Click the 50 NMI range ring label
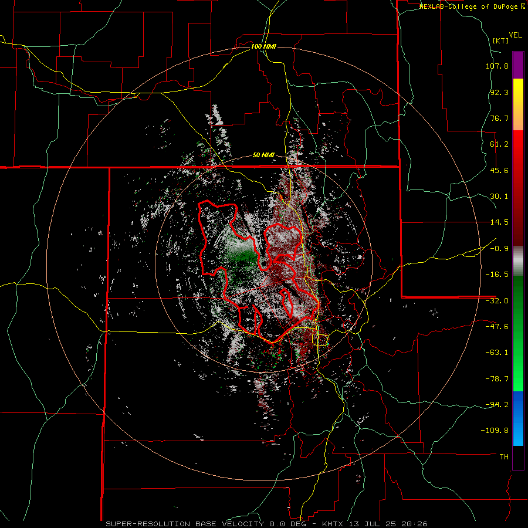The height and width of the screenshot is (528, 528). 263,155
